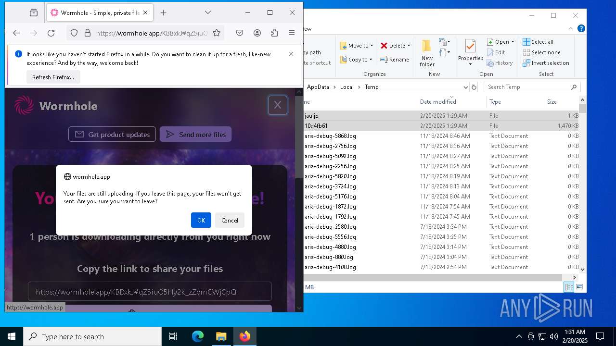Image resolution: width=616 pixels, height=346 pixels.
Task: Open a new Firefox tab
Action: tap(163, 13)
